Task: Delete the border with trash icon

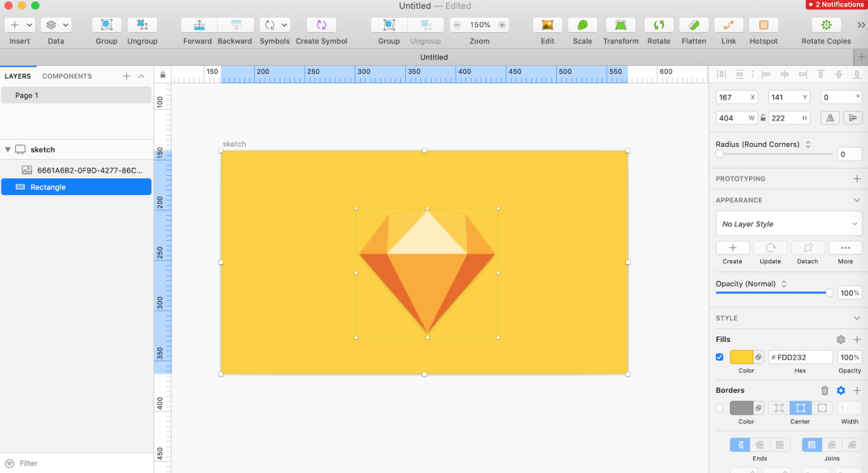Action: pos(825,390)
